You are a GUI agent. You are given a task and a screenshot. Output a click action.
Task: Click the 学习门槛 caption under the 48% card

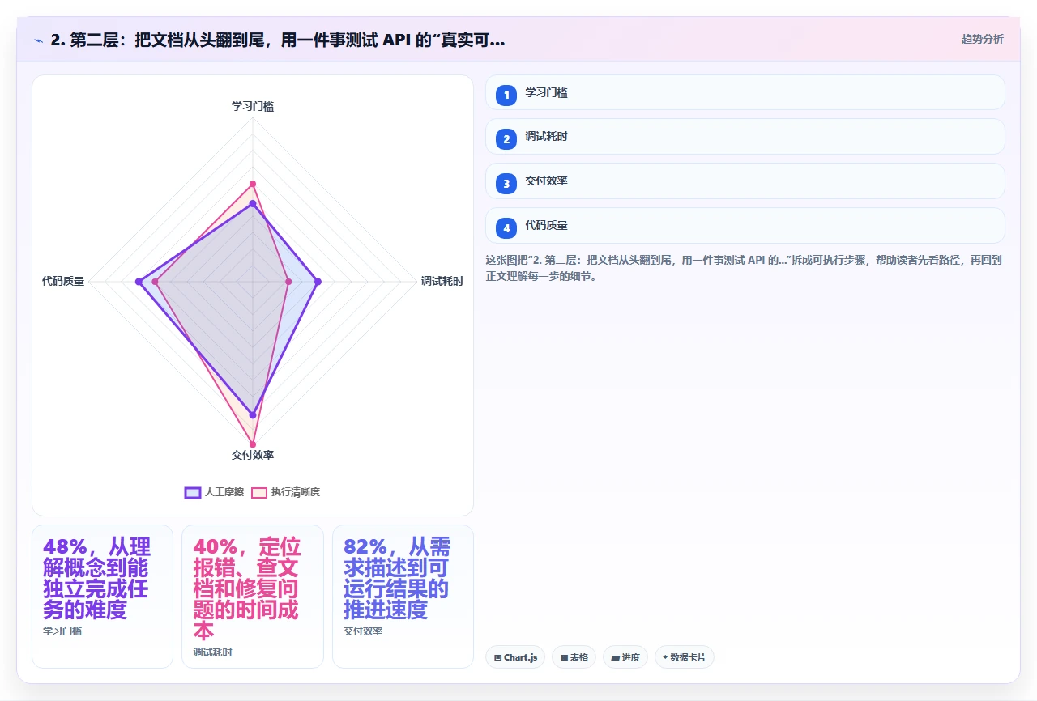62,631
